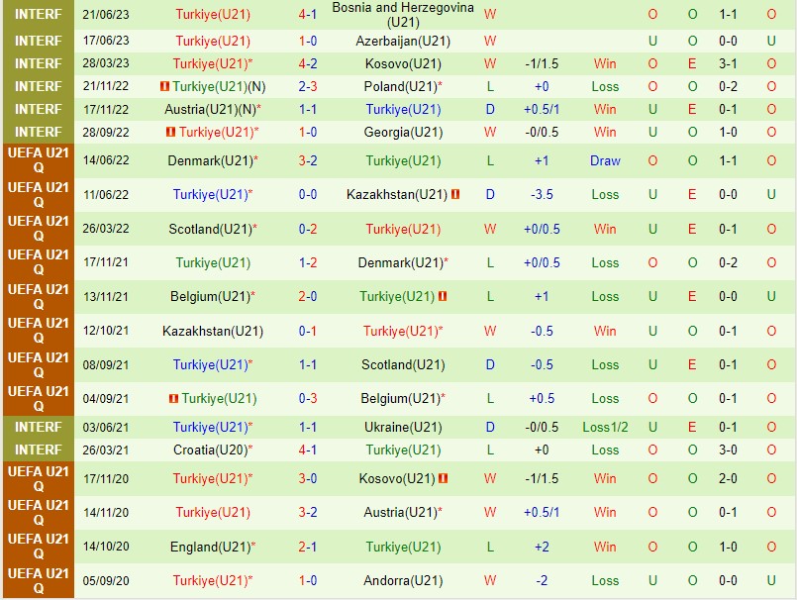This screenshot has width=797, height=600.
Task: Click INTERF label in 21/06/23 row
Action: 39,14
